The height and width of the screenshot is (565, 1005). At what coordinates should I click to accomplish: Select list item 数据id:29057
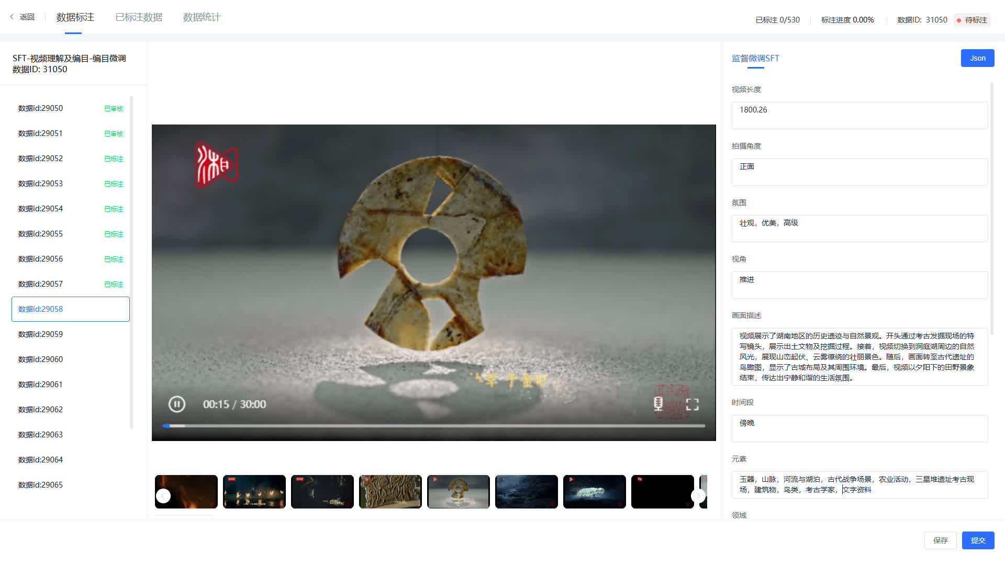tap(71, 284)
